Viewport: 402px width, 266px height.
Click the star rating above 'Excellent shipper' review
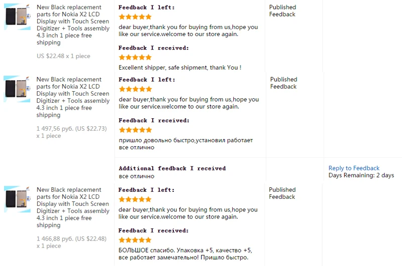(135, 58)
